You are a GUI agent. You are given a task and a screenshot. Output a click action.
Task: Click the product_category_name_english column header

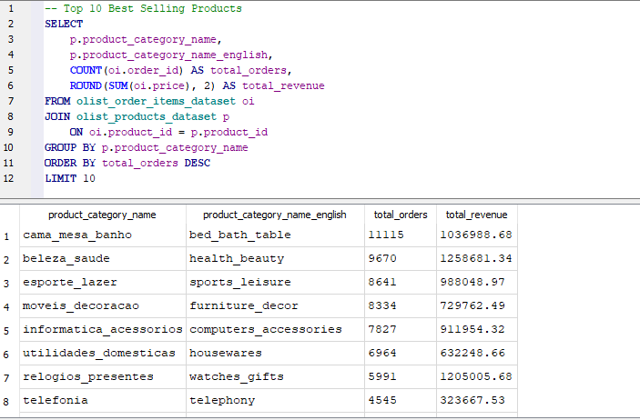point(275,215)
